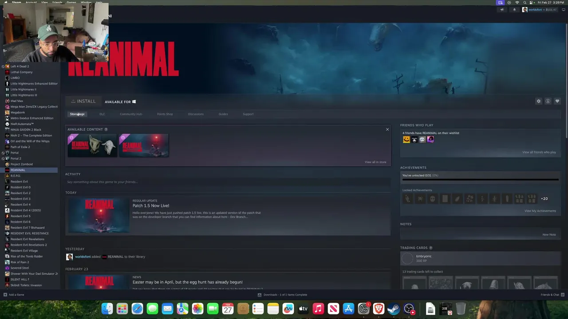This screenshot has width=568, height=319.
Task: Open the Downloads status bar entry
Action: tap(283, 295)
